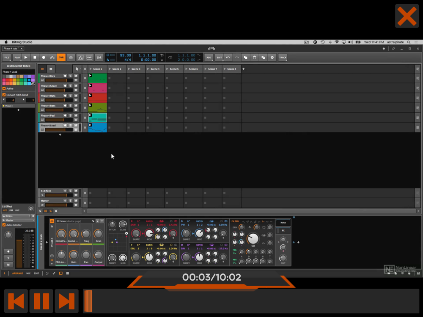The width and height of the screenshot is (423, 317).
Task: Click the Paste clipboard icon in the toolbar
Action: coord(254,57)
